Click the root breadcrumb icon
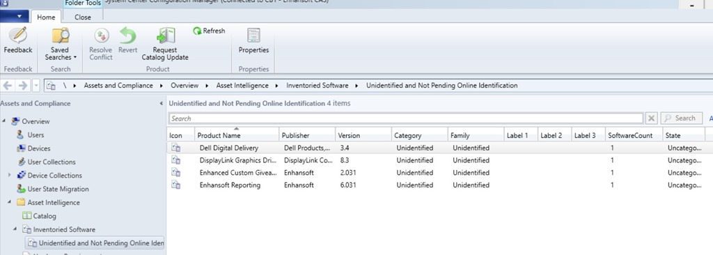 pyautogui.click(x=52, y=86)
